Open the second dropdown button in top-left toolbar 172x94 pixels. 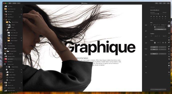pos(14,3)
